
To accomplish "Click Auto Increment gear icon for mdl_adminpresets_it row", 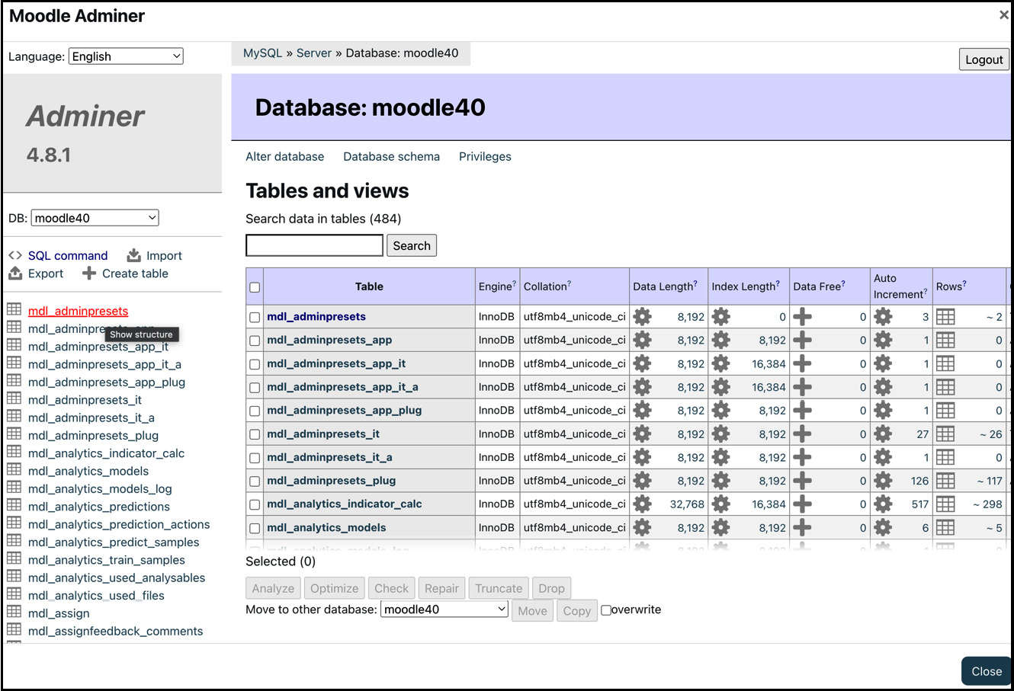I will click(883, 433).
